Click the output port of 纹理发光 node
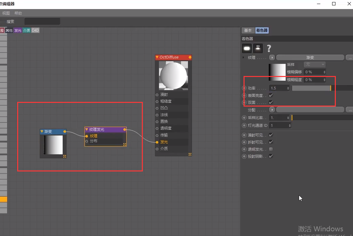 point(125,129)
